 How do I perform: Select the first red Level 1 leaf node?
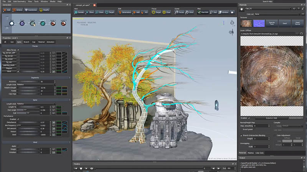[53, 23]
